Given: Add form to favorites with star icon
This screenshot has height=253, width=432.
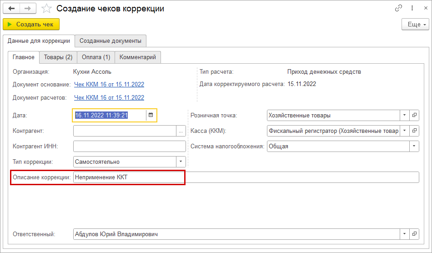Looking at the screenshot, I should (x=46, y=9).
